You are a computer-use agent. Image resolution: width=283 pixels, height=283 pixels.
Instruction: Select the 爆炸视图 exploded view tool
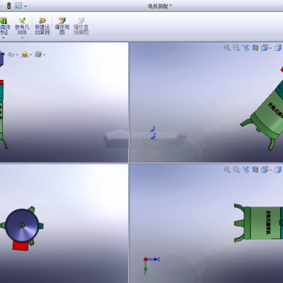[62, 26]
